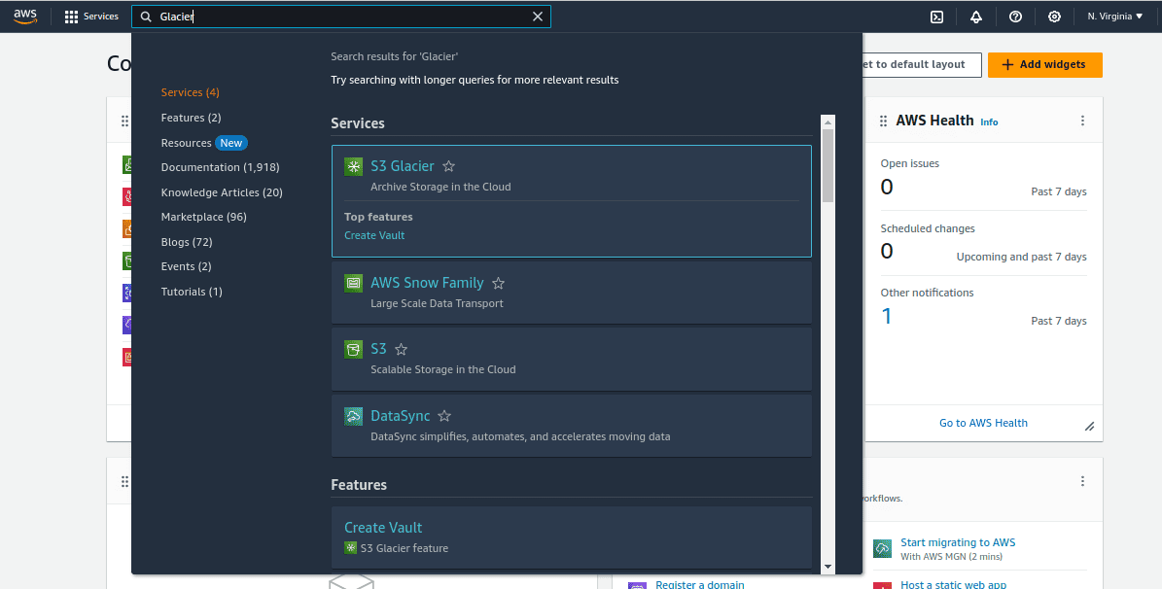This screenshot has height=589, width=1162.
Task: Click the Start migrating to AWS icon
Action: tap(882, 548)
